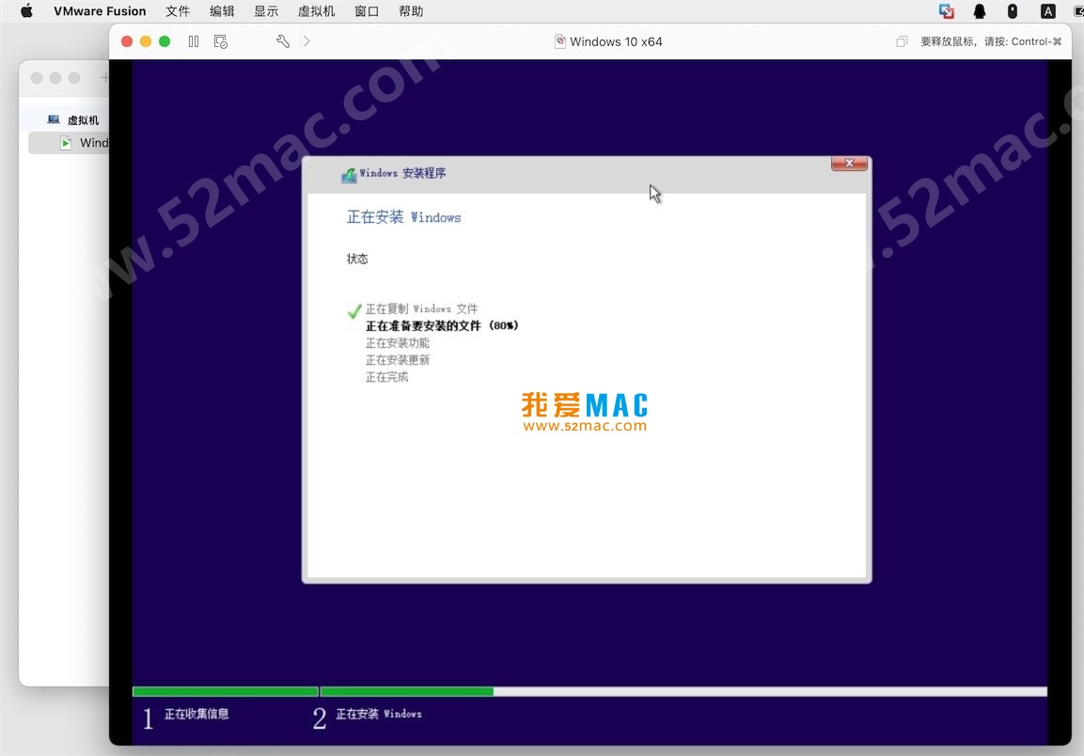1084x756 pixels.
Task: Click the Windows 10 x64 title document icon
Action: pos(560,41)
